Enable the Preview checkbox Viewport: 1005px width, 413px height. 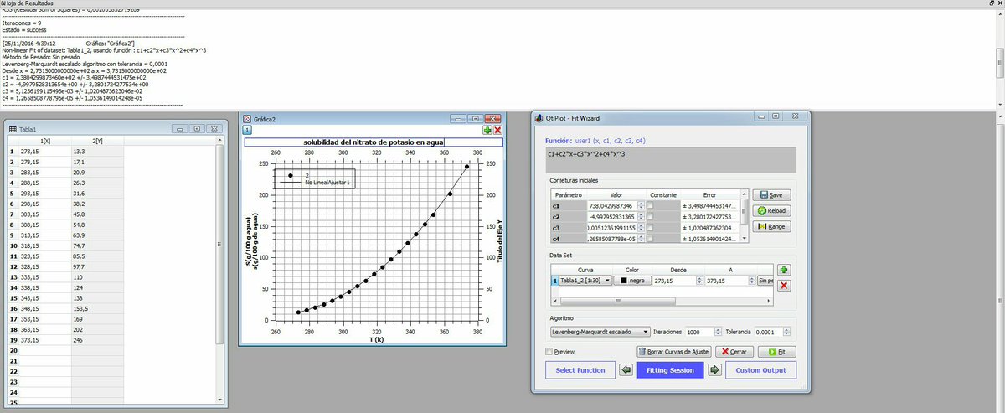(549, 352)
